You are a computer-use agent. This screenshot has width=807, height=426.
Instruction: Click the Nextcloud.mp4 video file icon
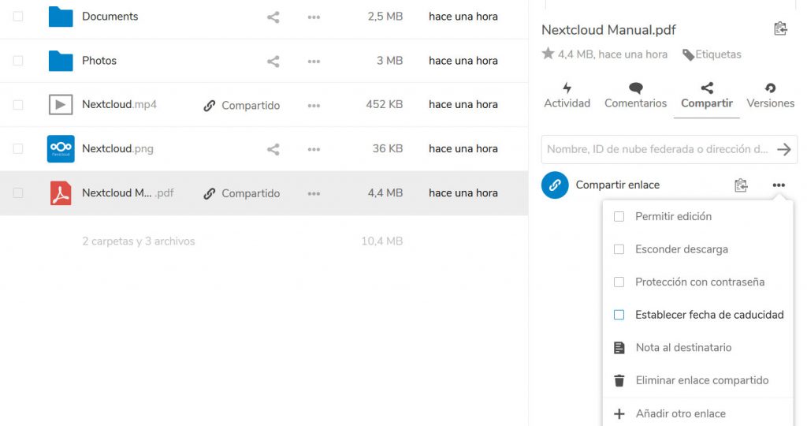[x=61, y=105]
